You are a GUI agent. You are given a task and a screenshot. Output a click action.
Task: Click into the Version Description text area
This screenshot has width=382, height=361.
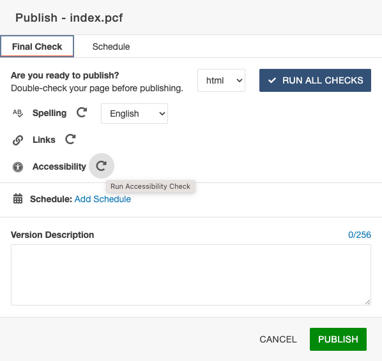(x=191, y=275)
